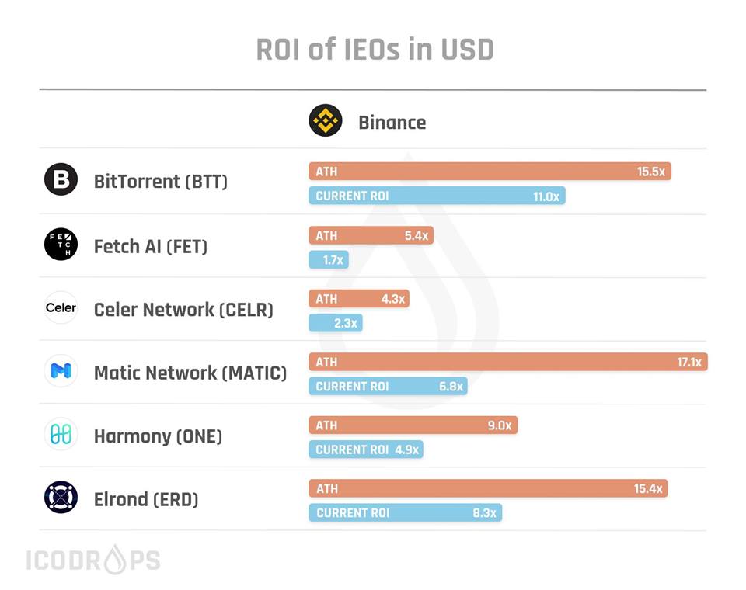Click the Matic Network (MATIC) label
The width and height of the screenshot is (746, 590).
(x=190, y=373)
